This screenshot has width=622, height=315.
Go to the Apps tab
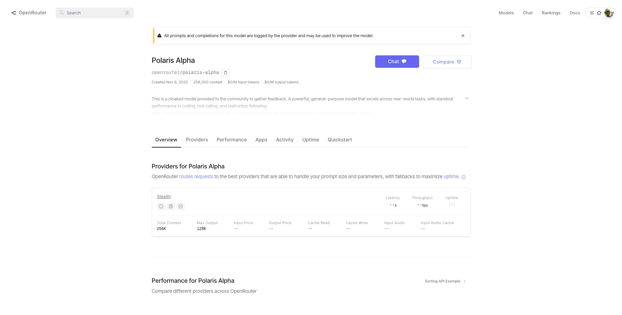click(261, 140)
